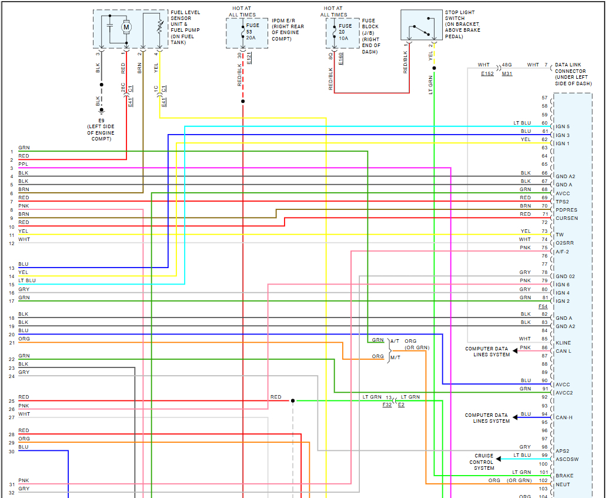Click the A/F-2 terminal label
This screenshot has height=498, width=608.
pos(562,252)
